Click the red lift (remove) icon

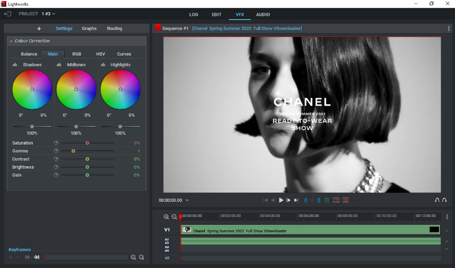(x=336, y=200)
